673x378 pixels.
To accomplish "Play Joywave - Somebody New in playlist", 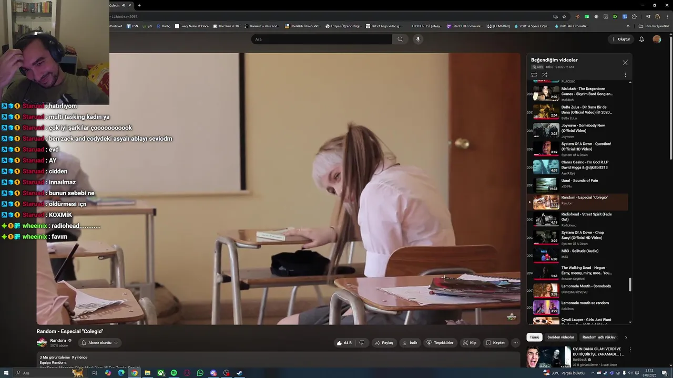I will (577, 130).
